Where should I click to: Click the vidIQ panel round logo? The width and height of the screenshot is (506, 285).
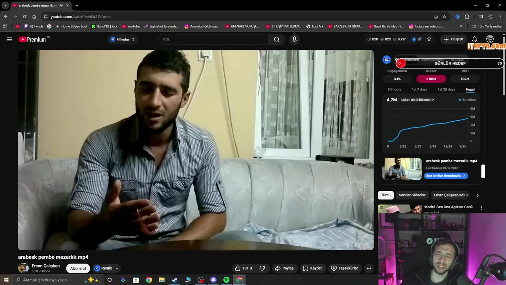tap(387, 59)
